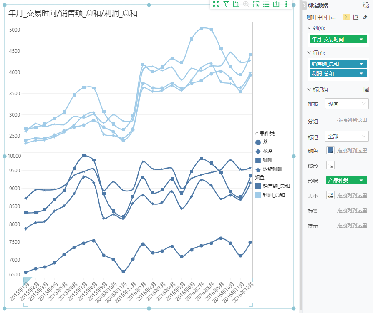Open the chart filter funnel icon
Image resolution: width=373 pixels, height=313 pixels.
coord(226,4)
